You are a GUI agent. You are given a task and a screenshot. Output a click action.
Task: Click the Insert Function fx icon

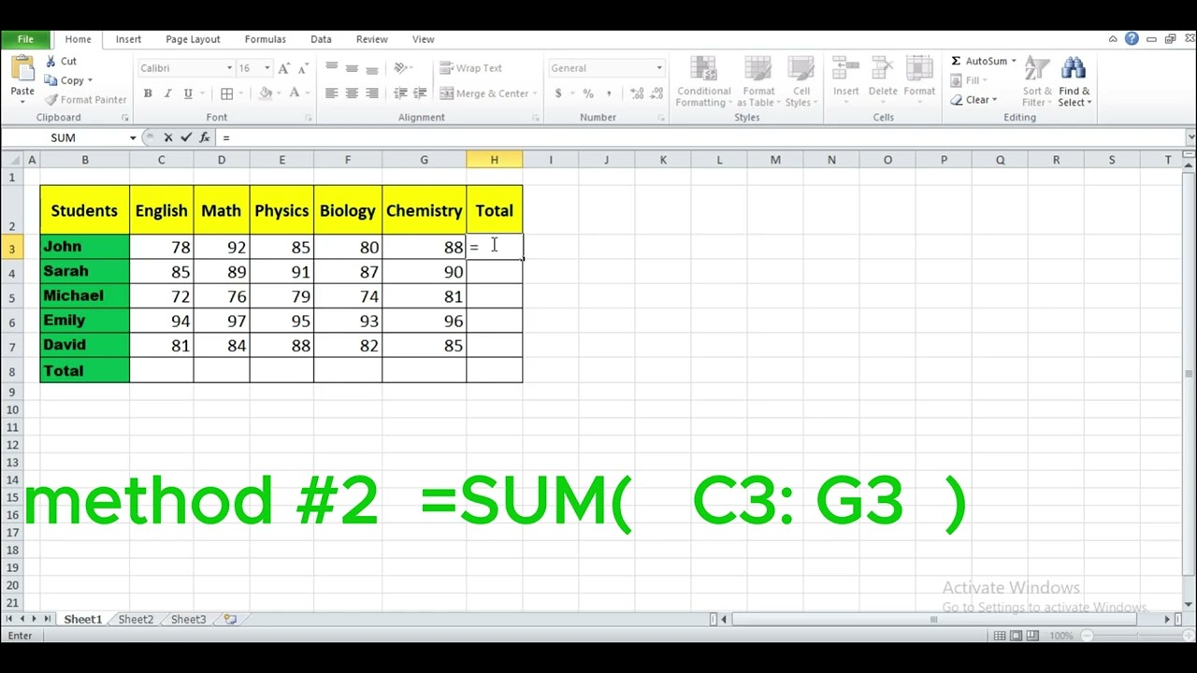coord(204,137)
